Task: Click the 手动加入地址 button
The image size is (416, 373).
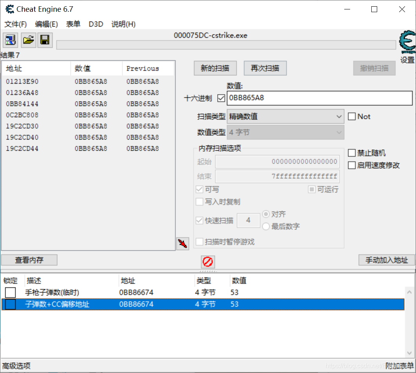Action: 387,260
